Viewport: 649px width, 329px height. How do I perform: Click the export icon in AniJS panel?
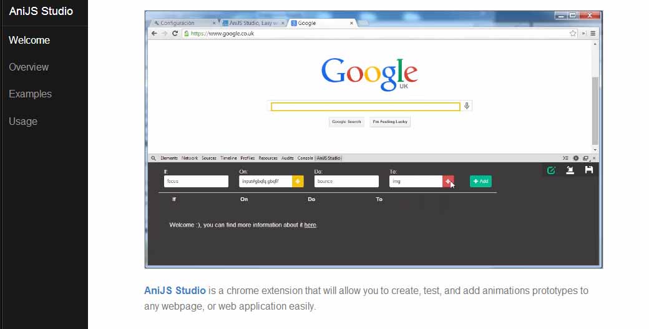(570, 170)
